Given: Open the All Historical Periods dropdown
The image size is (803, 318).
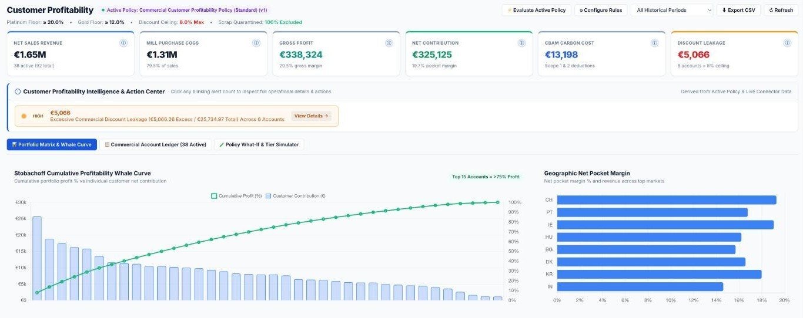Looking at the screenshot, I should (672, 10).
